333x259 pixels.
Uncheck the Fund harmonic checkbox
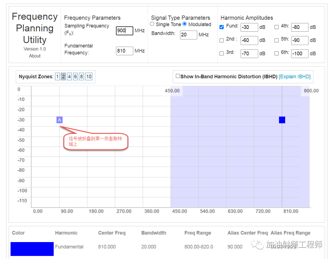[221, 27]
